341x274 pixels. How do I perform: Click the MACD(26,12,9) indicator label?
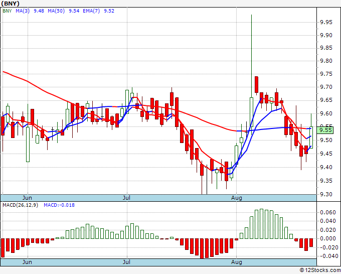[20, 205]
